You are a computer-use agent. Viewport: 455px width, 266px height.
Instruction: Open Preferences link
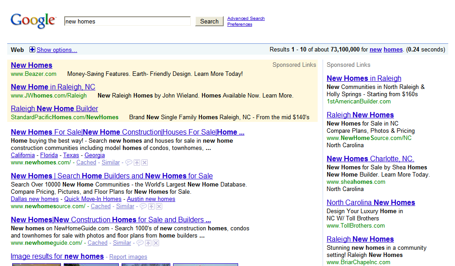tap(239, 24)
